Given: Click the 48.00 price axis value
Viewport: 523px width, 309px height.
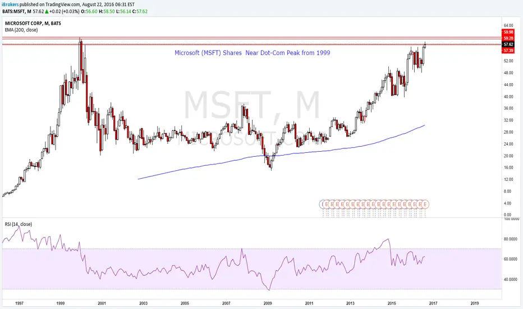Looking at the screenshot, I should click(508, 73).
